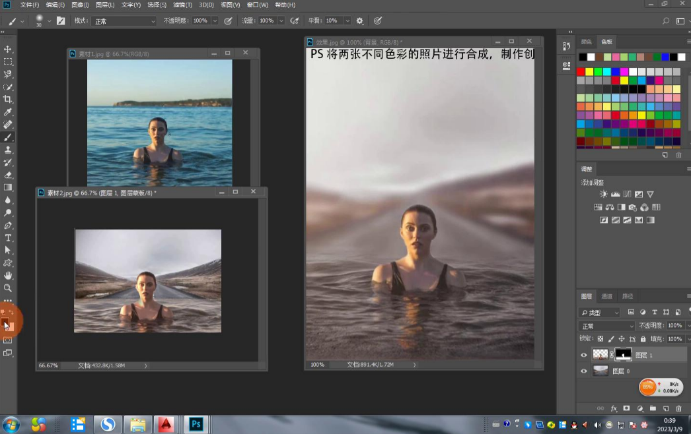Select the Blur tool
The height and width of the screenshot is (434, 691).
[8, 201]
